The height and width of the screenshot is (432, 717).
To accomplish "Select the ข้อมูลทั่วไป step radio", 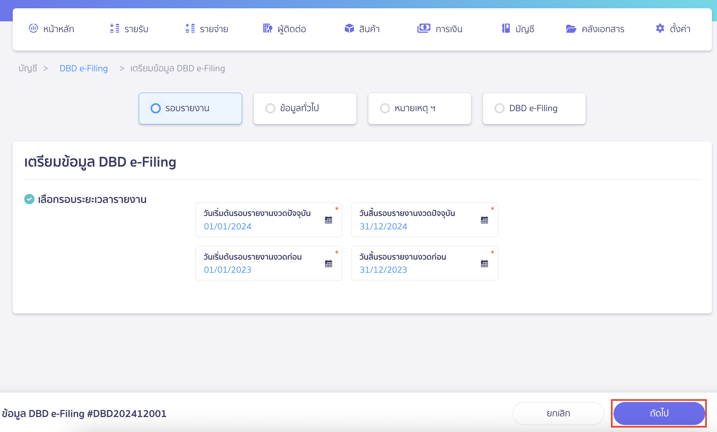I will (x=270, y=108).
